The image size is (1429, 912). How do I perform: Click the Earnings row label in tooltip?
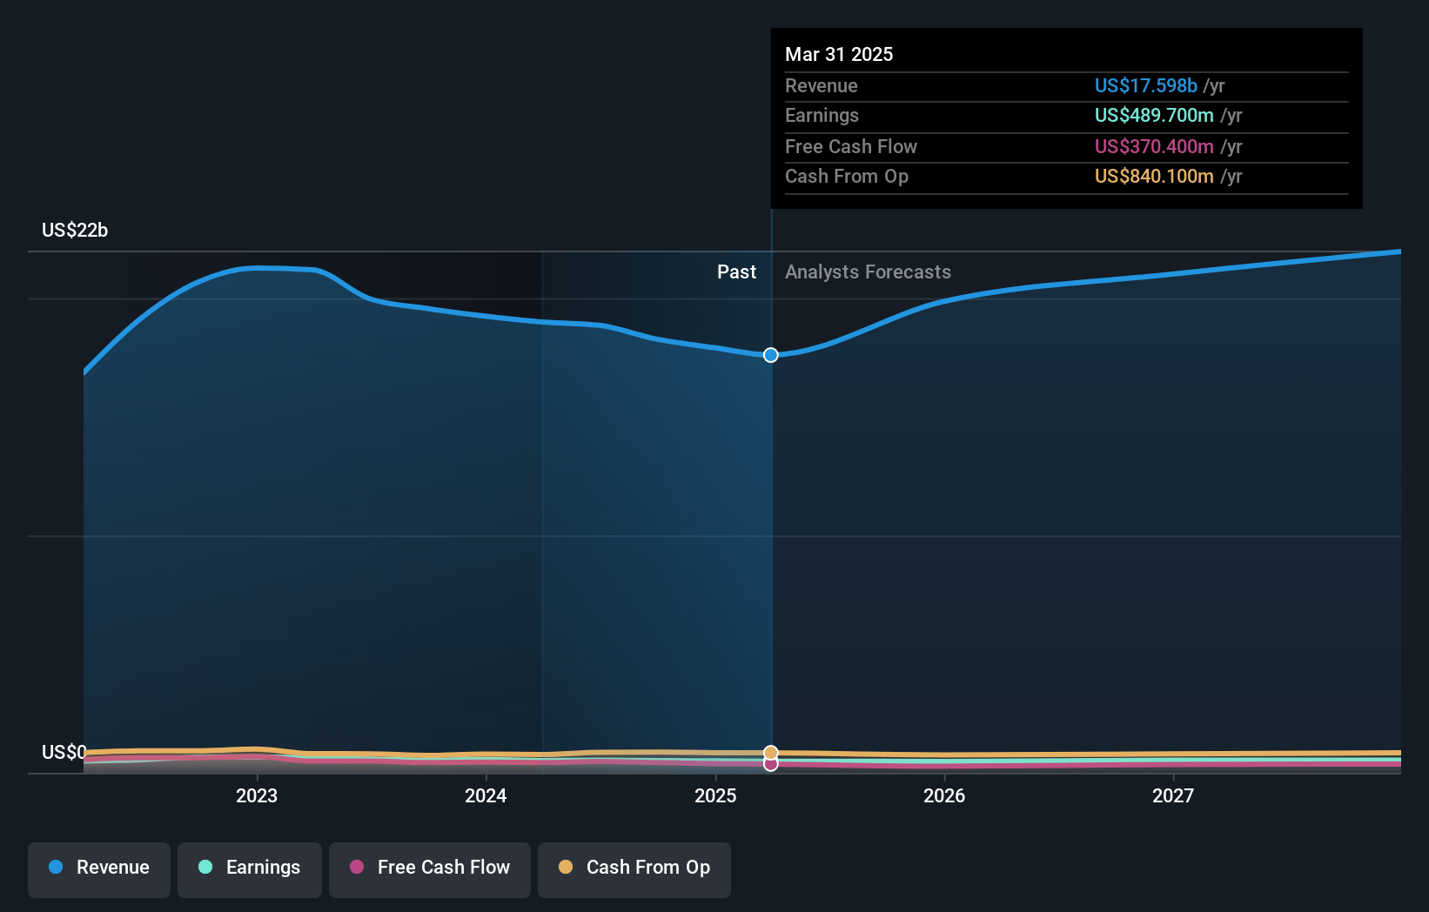tap(822, 115)
